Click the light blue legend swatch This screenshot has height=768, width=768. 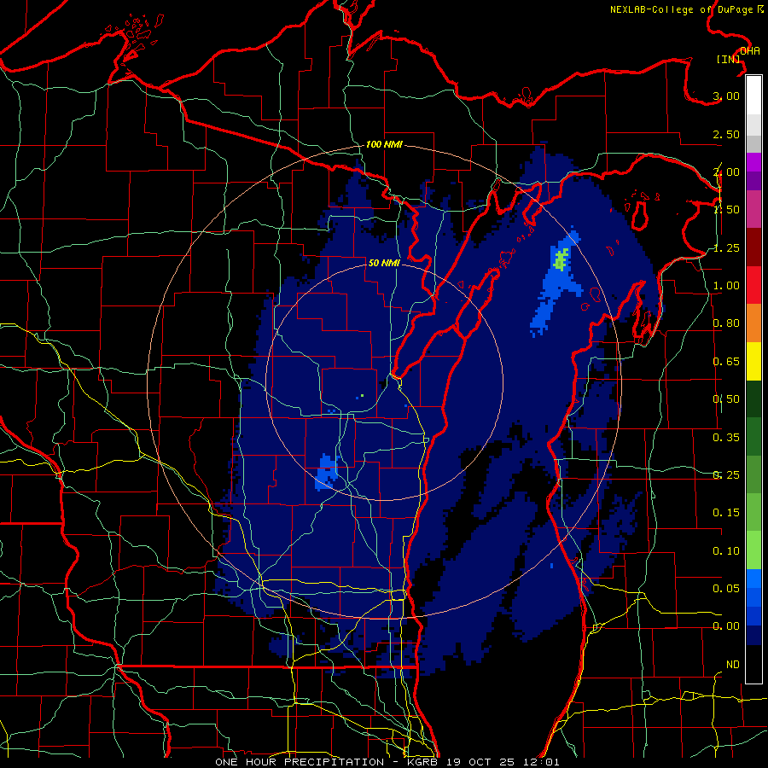pos(753,579)
